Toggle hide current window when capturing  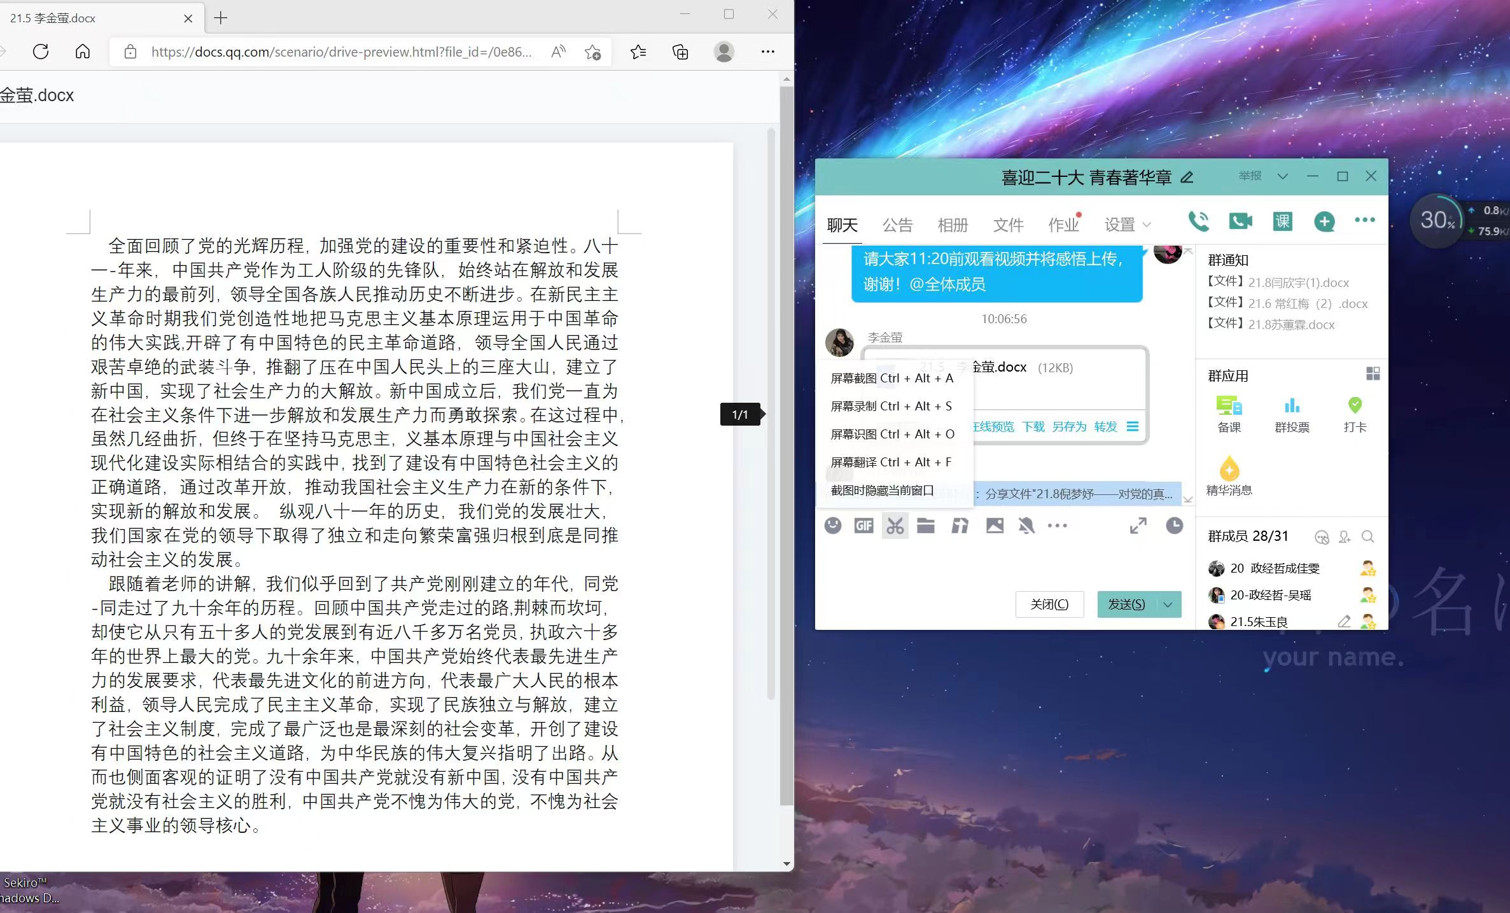point(882,491)
